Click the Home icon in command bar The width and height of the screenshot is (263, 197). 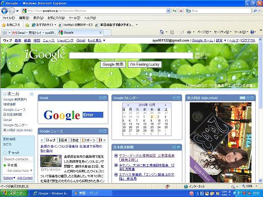(x=161, y=32)
